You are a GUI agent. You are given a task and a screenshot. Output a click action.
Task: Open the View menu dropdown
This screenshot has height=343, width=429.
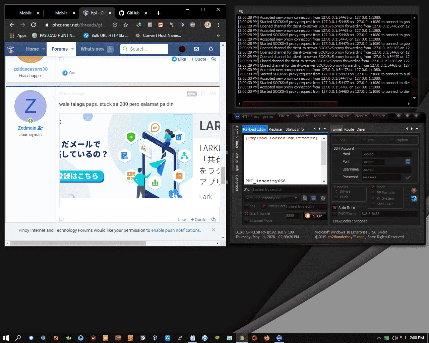coord(361,116)
